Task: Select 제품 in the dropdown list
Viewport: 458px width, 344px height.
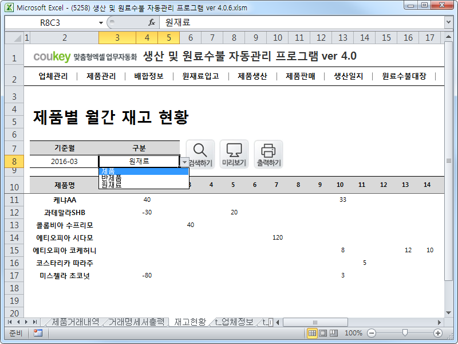Action: point(144,171)
